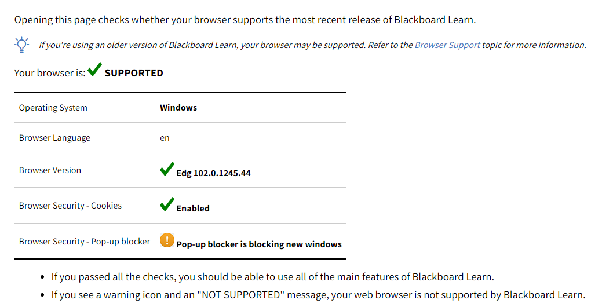Click 'Pop-up blocker is blocking new windows' text
Screen dimensions: 613x307
pos(259,244)
